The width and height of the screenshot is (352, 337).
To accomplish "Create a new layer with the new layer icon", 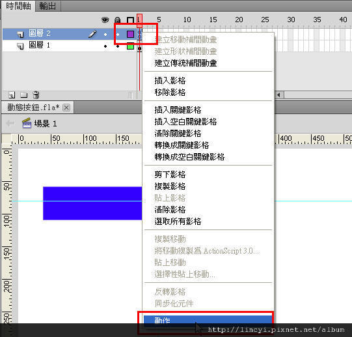I will 12,95.
